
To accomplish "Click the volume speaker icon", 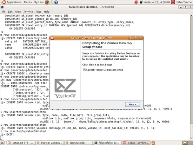I will (146, 2).
